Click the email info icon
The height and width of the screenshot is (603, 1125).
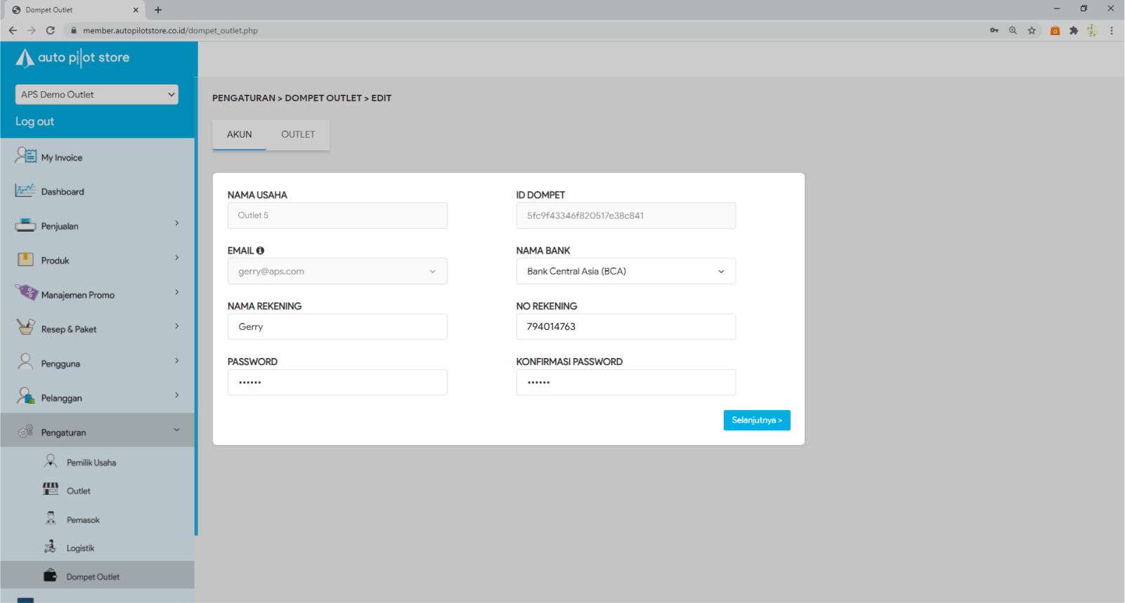[x=260, y=251]
